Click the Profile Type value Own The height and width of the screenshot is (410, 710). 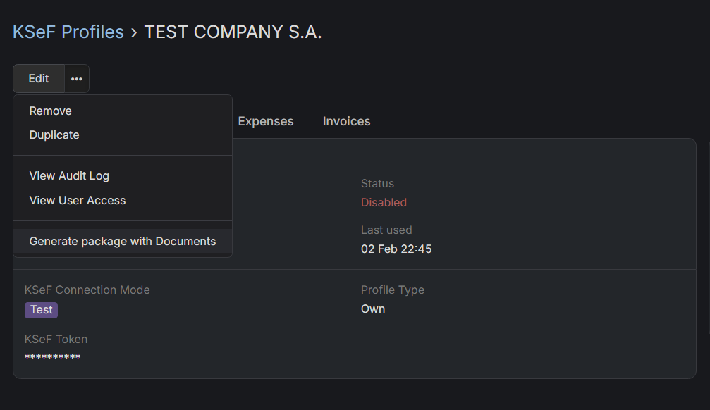point(373,309)
